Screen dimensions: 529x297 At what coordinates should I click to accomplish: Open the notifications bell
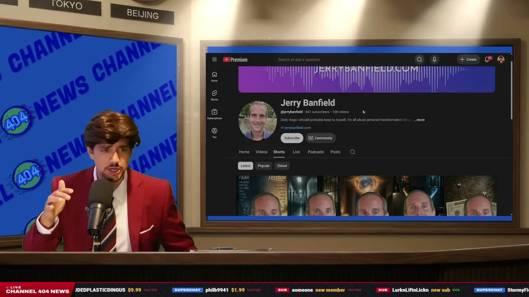click(x=487, y=59)
